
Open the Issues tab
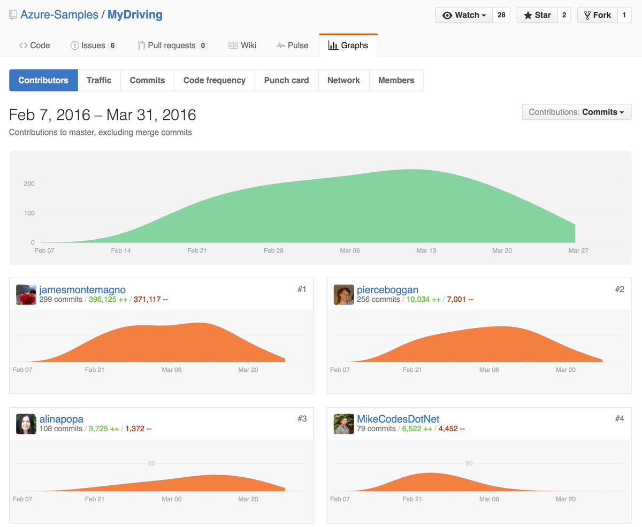coord(94,45)
